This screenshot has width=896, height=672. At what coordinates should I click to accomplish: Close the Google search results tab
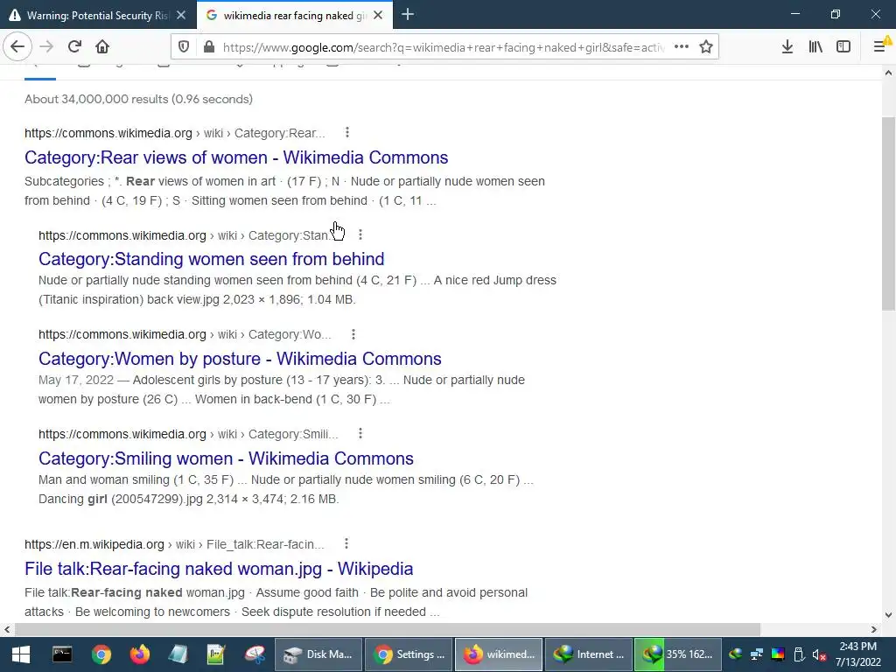[x=378, y=16]
